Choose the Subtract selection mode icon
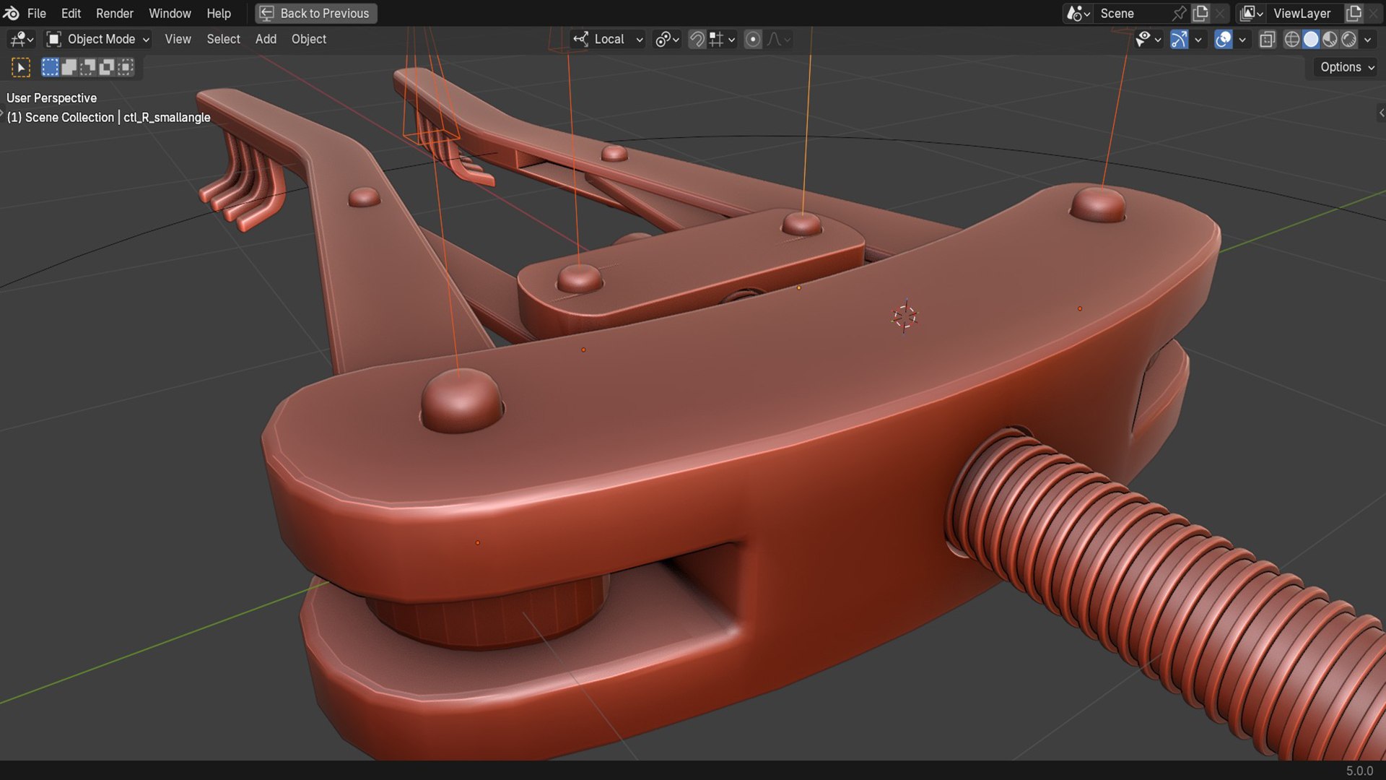The height and width of the screenshot is (780, 1386). tap(87, 67)
